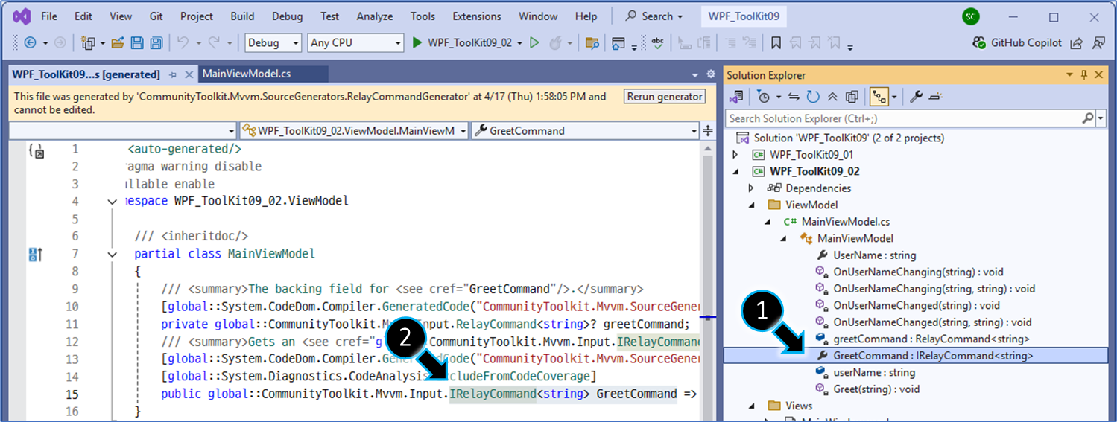Image resolution: width=1117 pixels, height=422 pixels.
Task: Click the Send Feedback person icon
Action: 1098,43
